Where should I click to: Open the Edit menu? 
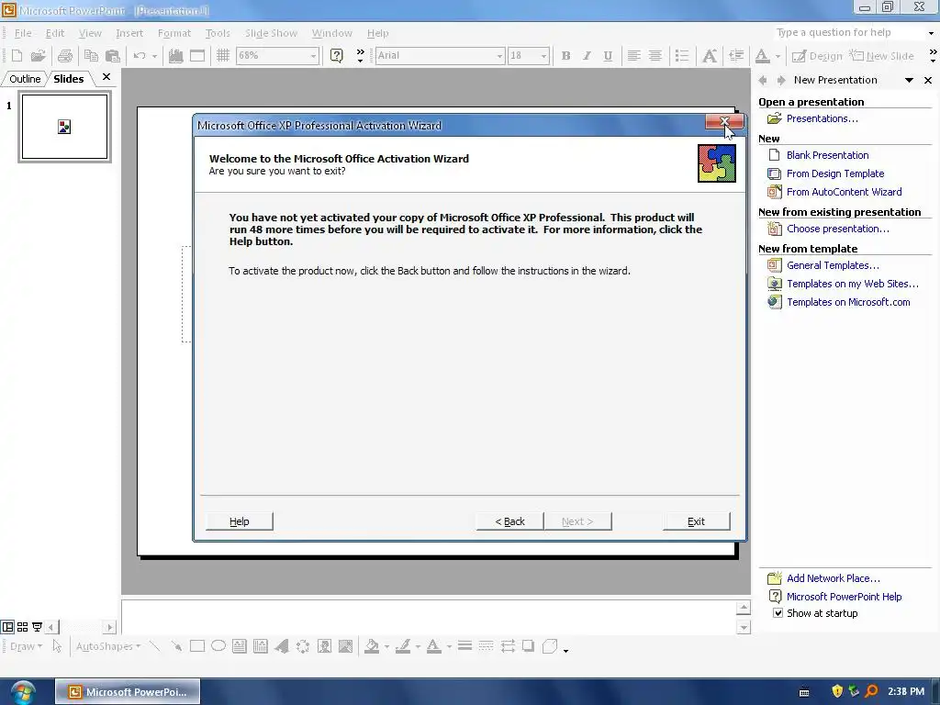click(x=54, y=33)
